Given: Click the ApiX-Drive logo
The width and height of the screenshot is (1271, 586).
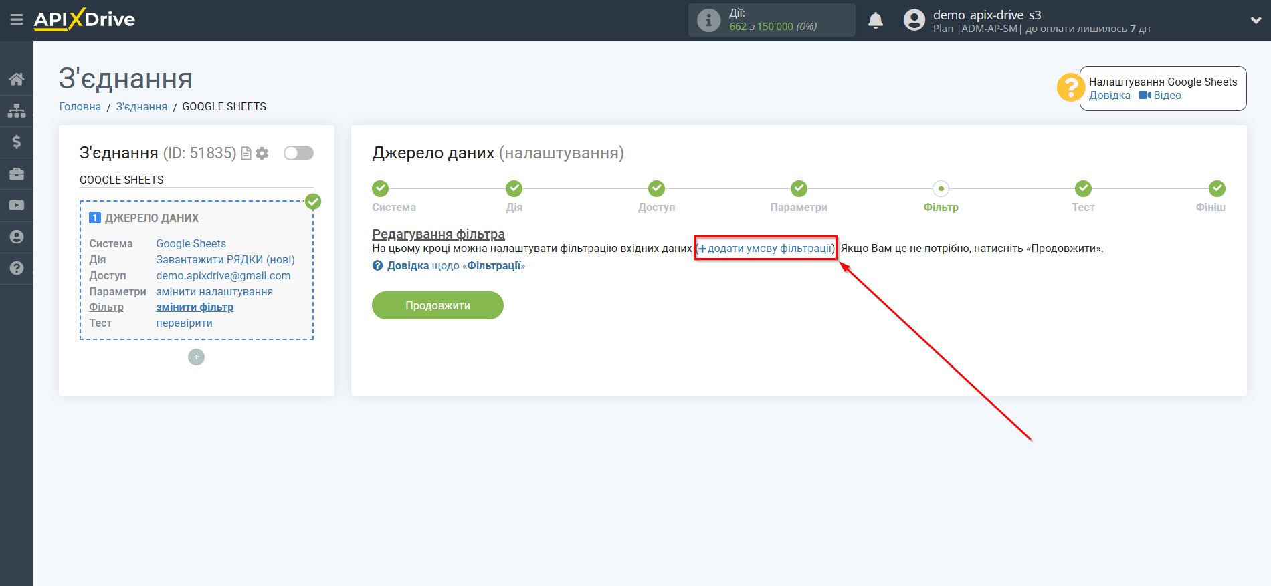Looking at the screenshot, I should point(84,19).
